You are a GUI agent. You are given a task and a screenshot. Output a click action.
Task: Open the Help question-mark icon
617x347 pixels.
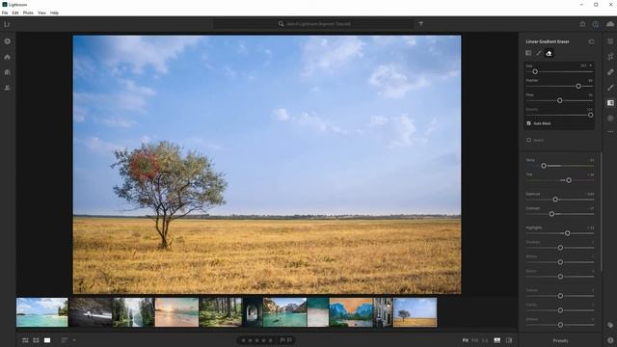(x=596, y=24)
